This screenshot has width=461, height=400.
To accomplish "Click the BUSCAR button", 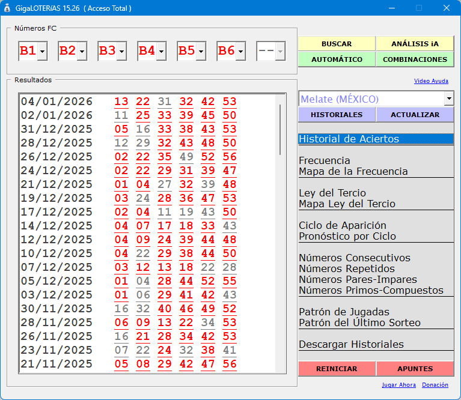I will 337,44.
